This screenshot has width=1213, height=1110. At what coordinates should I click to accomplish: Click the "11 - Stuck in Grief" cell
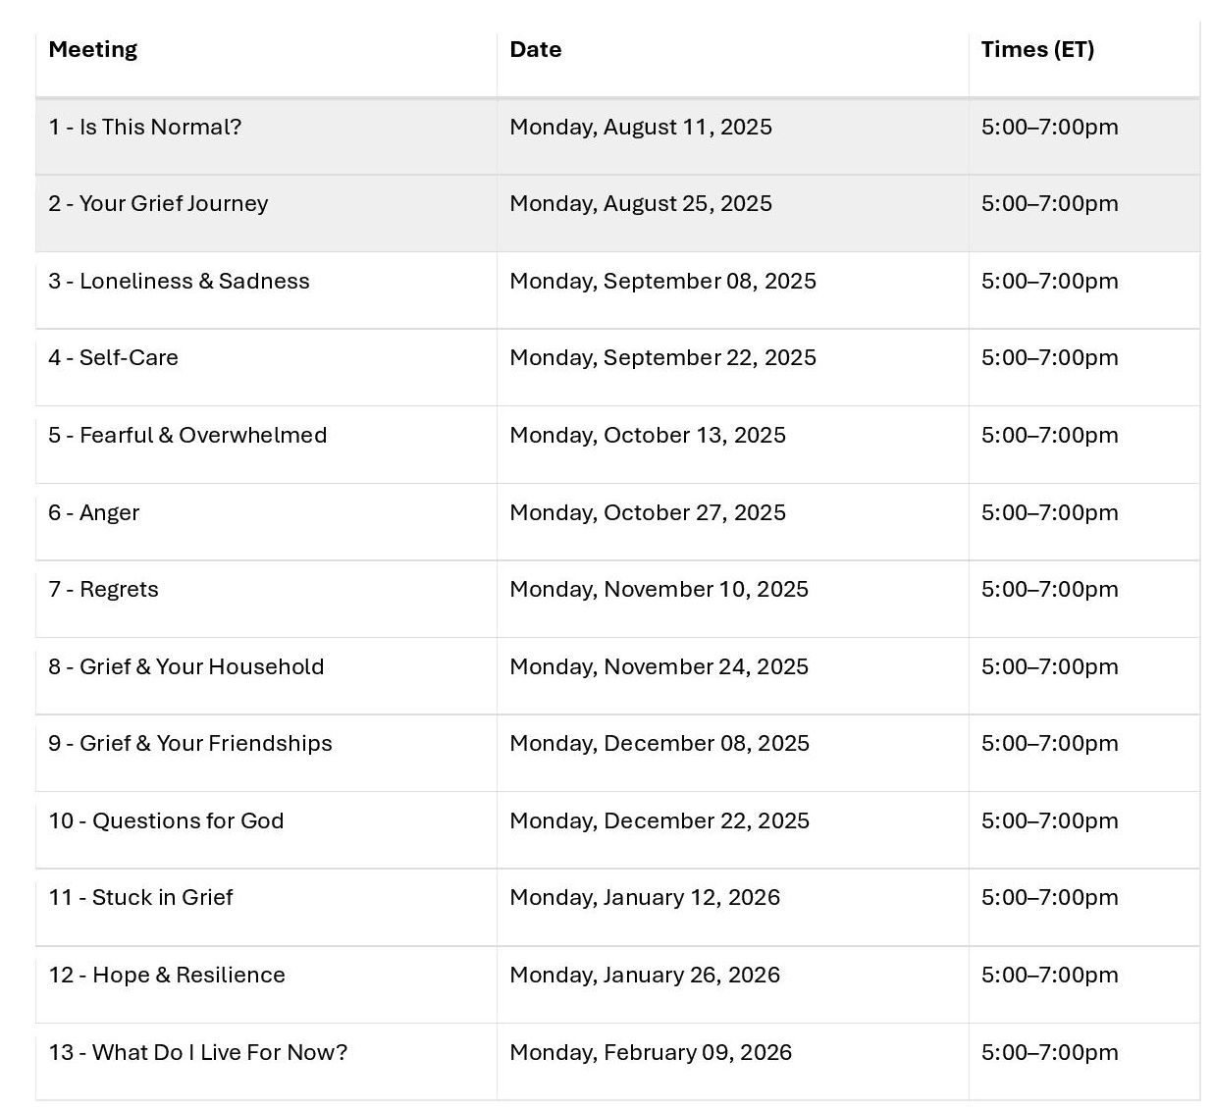coord(140,898)
